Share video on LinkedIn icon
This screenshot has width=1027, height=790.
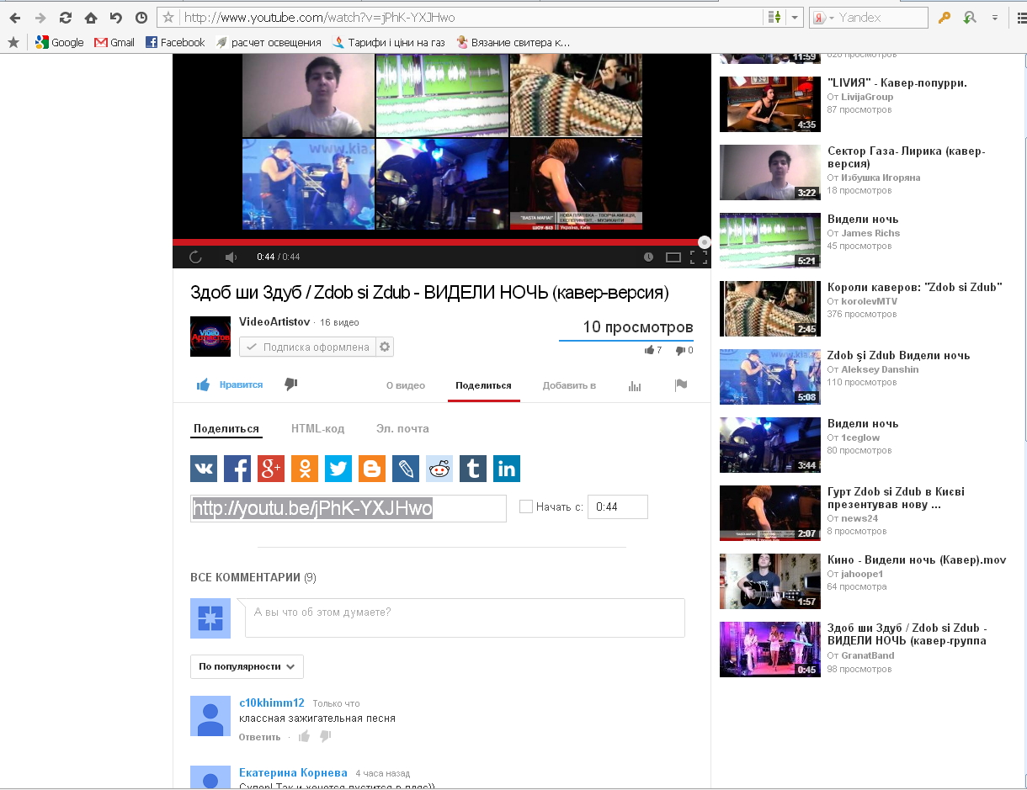(507, 469)
